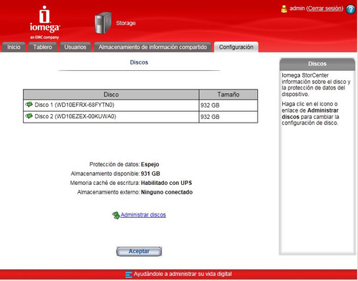Image resolution: width=358 pixels, height=281 pixels.
Task: Click the 932 GB size of Disco 1
Action: coord(210,105)
